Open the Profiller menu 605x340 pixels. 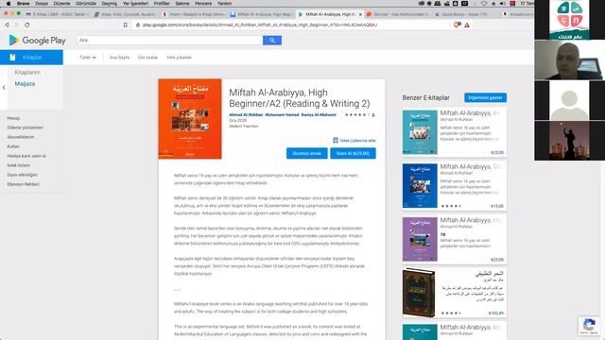[162, 4]
